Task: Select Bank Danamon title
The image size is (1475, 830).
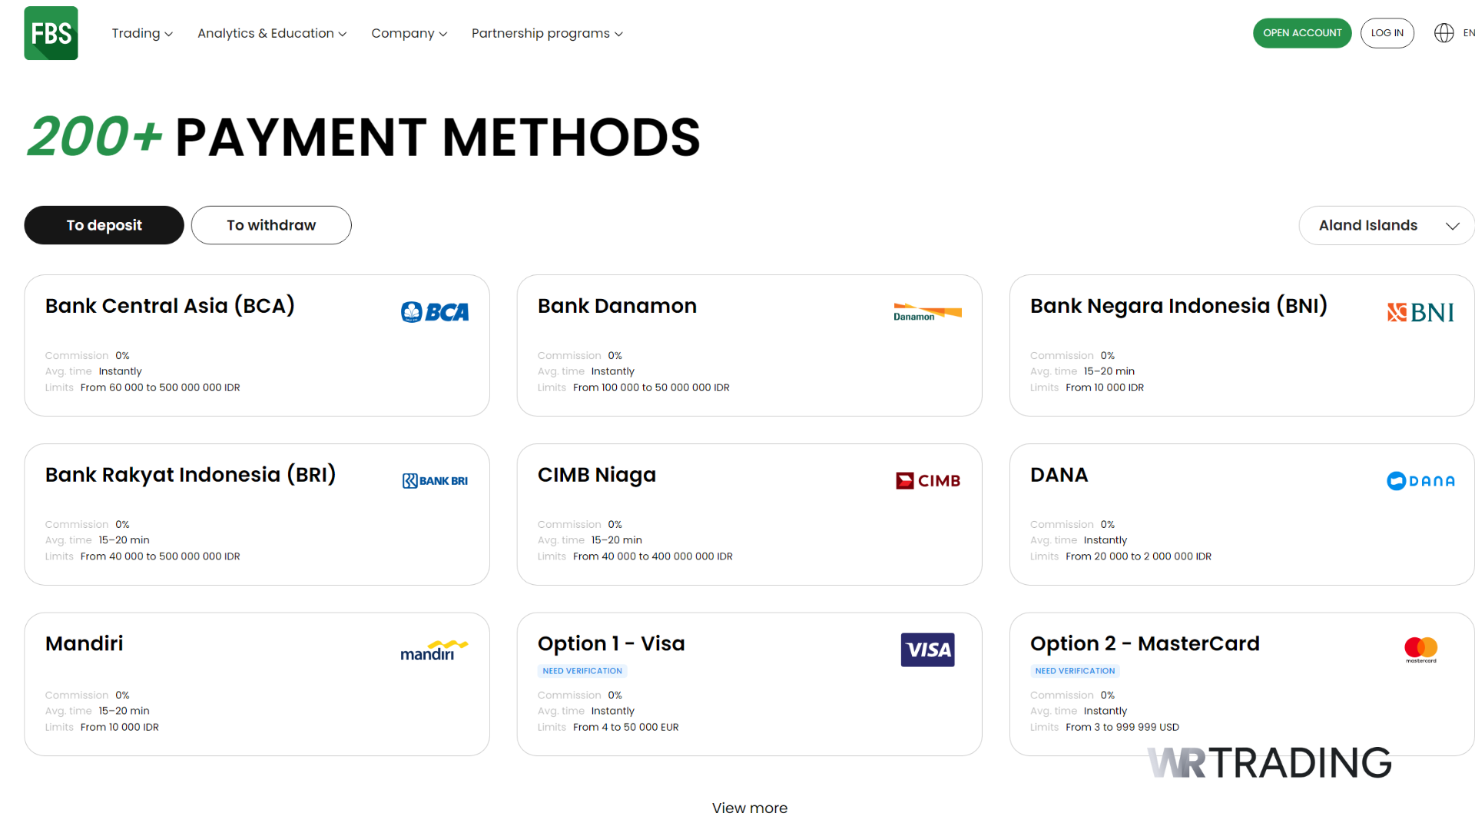Action: [617, 306]
